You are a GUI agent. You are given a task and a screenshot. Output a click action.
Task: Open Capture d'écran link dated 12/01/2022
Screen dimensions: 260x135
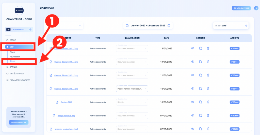[x=66, y=62]
